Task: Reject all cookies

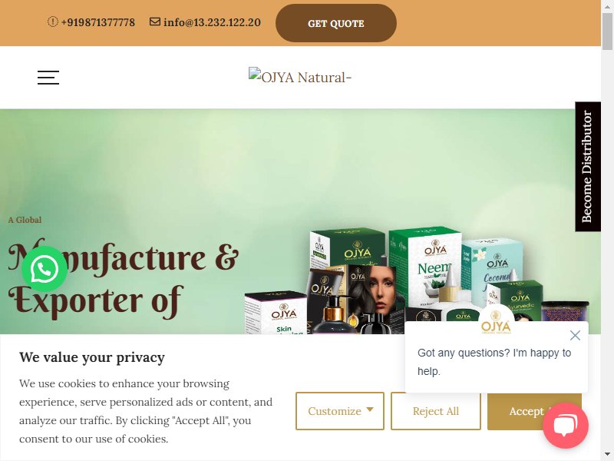Action: 435,411
